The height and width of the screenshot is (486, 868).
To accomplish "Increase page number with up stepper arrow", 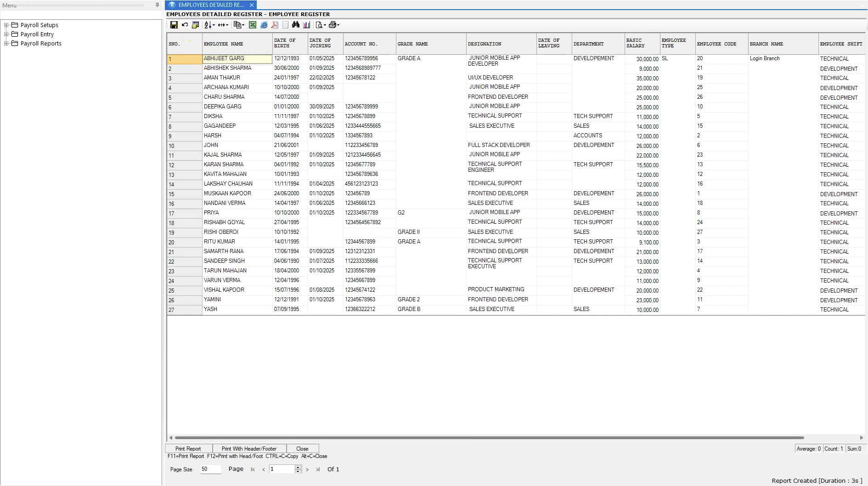I will pyautogui.click(x=298, y=467).
